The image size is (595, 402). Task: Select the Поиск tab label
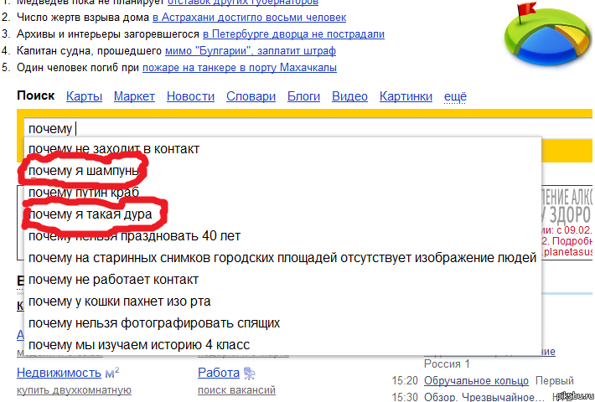click(x=36, y=95)
